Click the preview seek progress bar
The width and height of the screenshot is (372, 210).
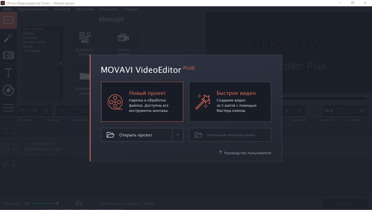click(x=324, y=98)
